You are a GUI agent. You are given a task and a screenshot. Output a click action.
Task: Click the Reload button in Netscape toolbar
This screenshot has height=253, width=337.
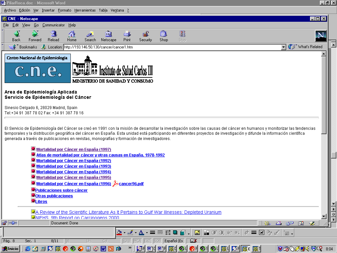pyautogui.click(x=53, y=36)
